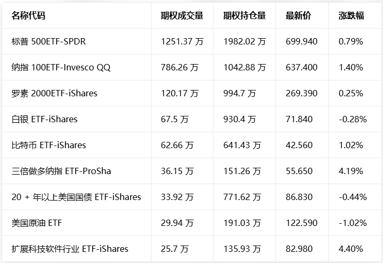Open 20+年以上美国国债 ETF-iShares entry
This screenshot has height=263, width=383.
pos(76,197)
